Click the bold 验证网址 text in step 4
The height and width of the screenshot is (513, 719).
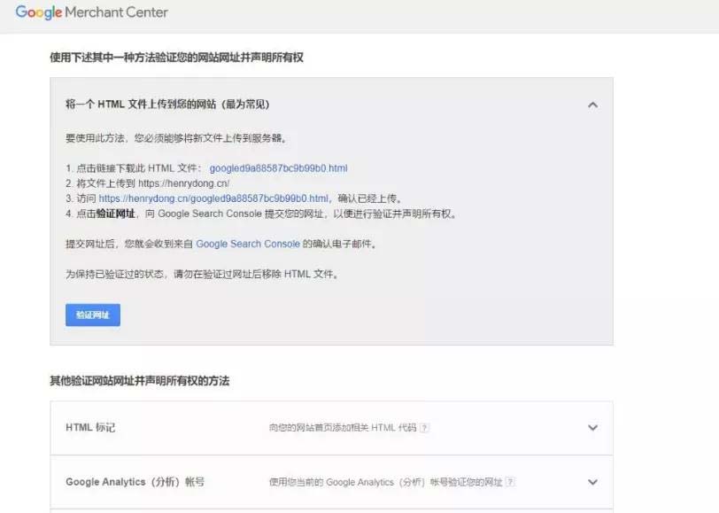point(115,214)
